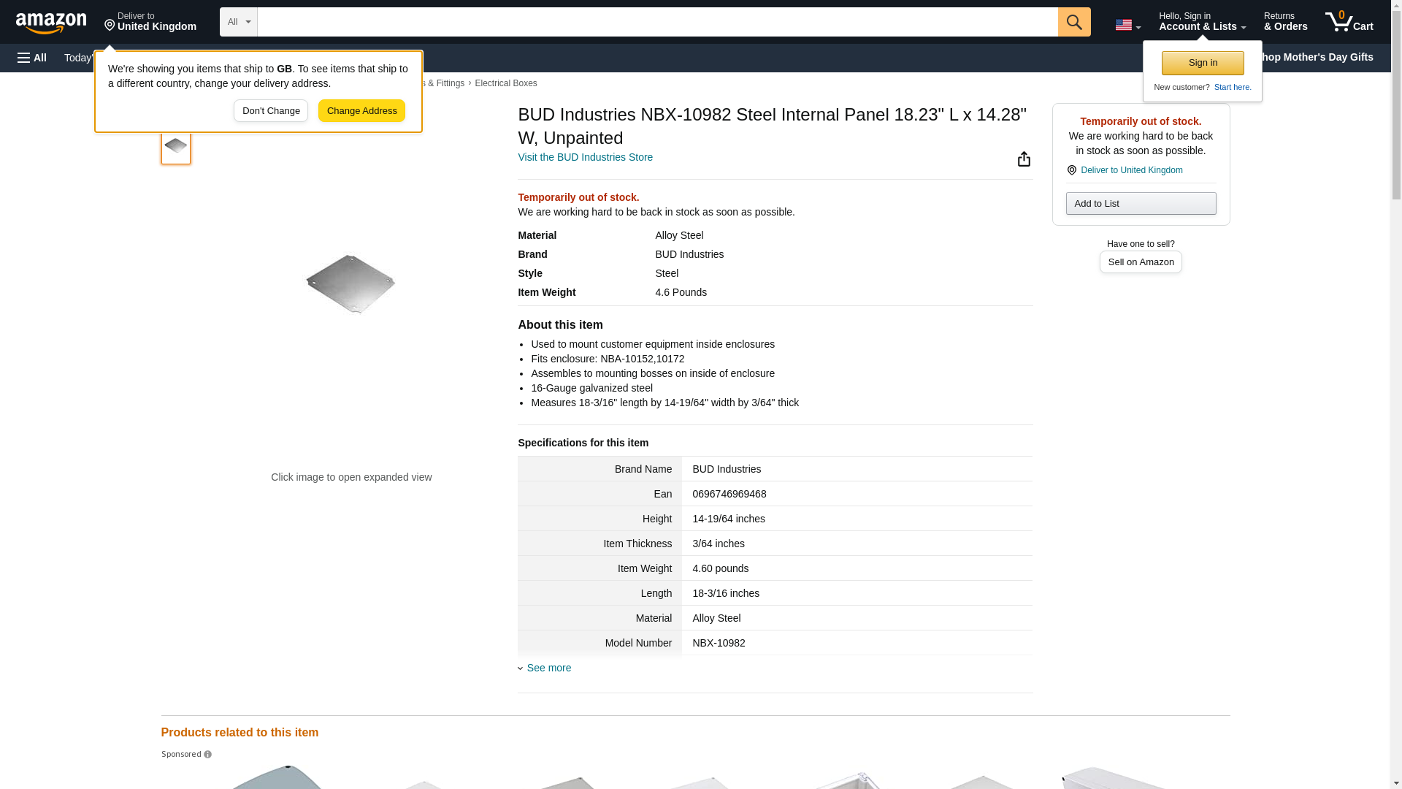
Task: Click Deliver to United Kingdom in header
Action: coord(150,22)
